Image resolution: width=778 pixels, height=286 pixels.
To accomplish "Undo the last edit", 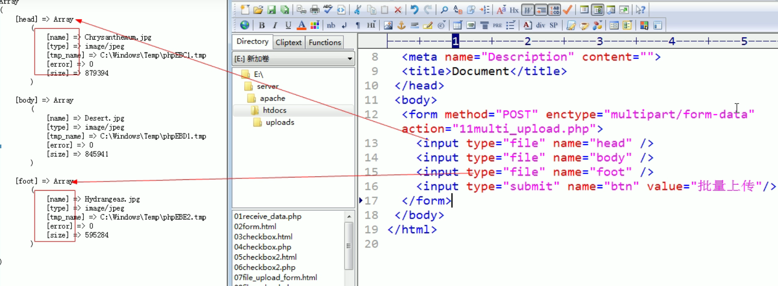I will click(x=415, y=10).
